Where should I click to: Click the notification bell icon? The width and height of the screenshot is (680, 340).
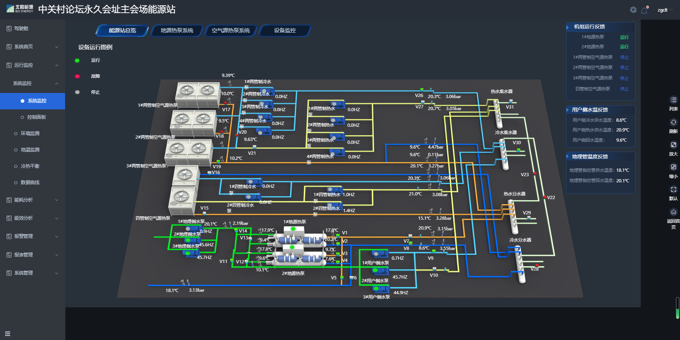644,11
